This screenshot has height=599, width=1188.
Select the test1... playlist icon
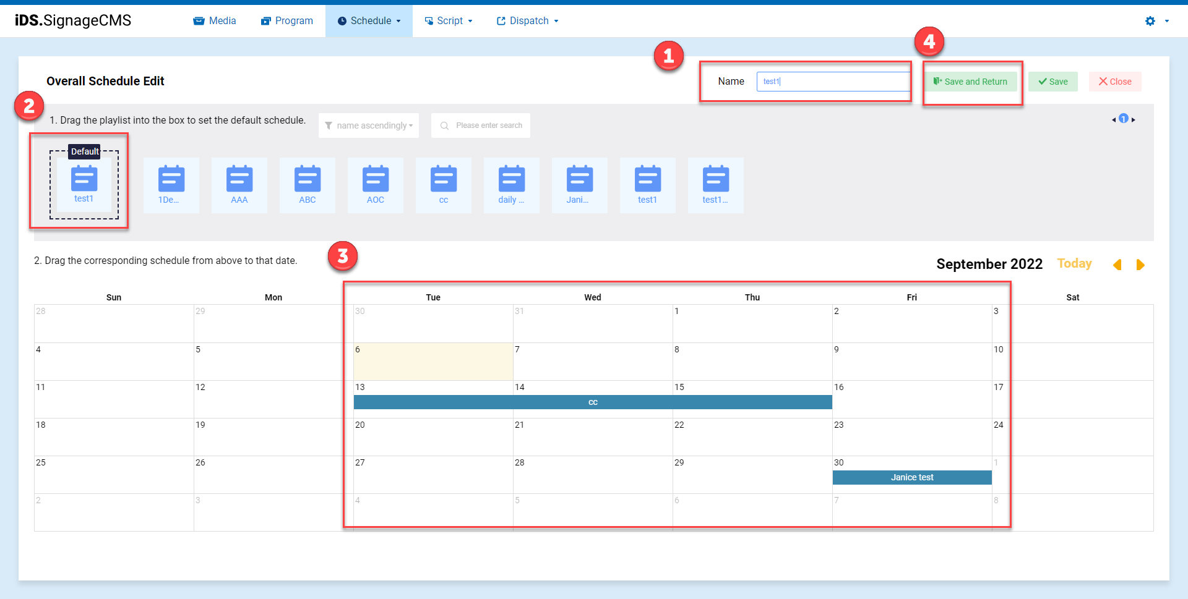point(716,185)
